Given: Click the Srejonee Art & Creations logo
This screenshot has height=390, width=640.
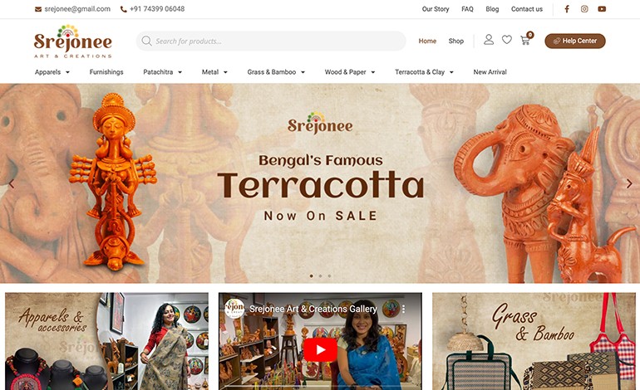Looking at the screenshot, I should coord(72,41).
